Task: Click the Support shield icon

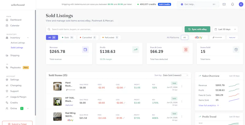Action: tap(7, 91)
